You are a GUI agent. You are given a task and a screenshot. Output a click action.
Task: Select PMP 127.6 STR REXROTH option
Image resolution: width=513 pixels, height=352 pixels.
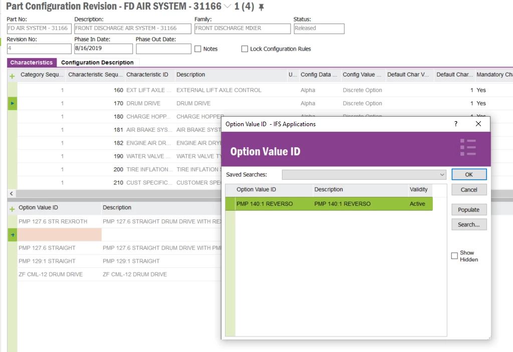click(53, 221)
